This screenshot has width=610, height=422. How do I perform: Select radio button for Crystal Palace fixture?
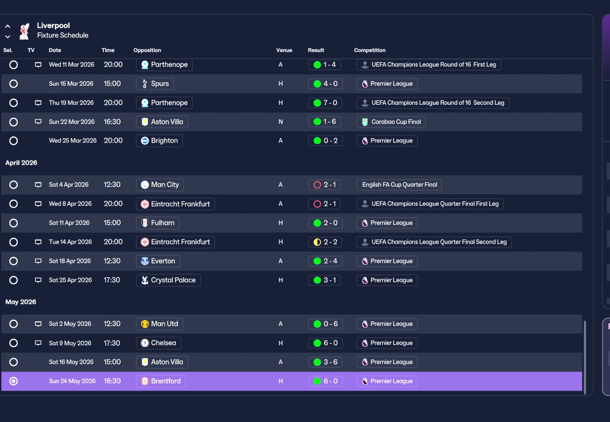tap(13, 280)
